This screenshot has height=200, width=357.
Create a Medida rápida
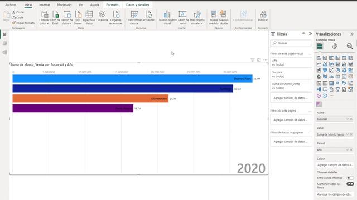pyautogui.click(x=224, y=17)
